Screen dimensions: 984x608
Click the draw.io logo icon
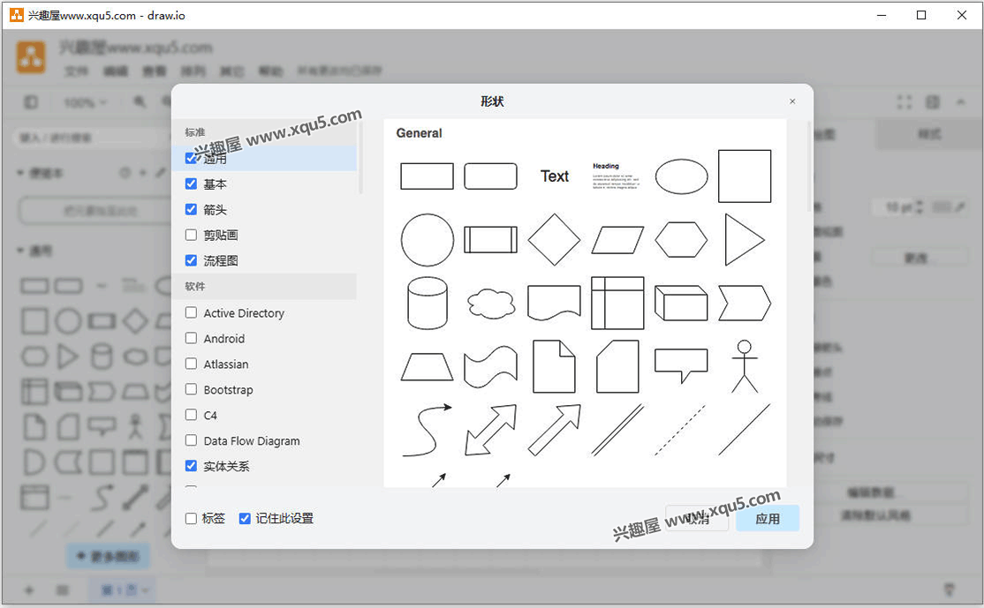point(31,57)
